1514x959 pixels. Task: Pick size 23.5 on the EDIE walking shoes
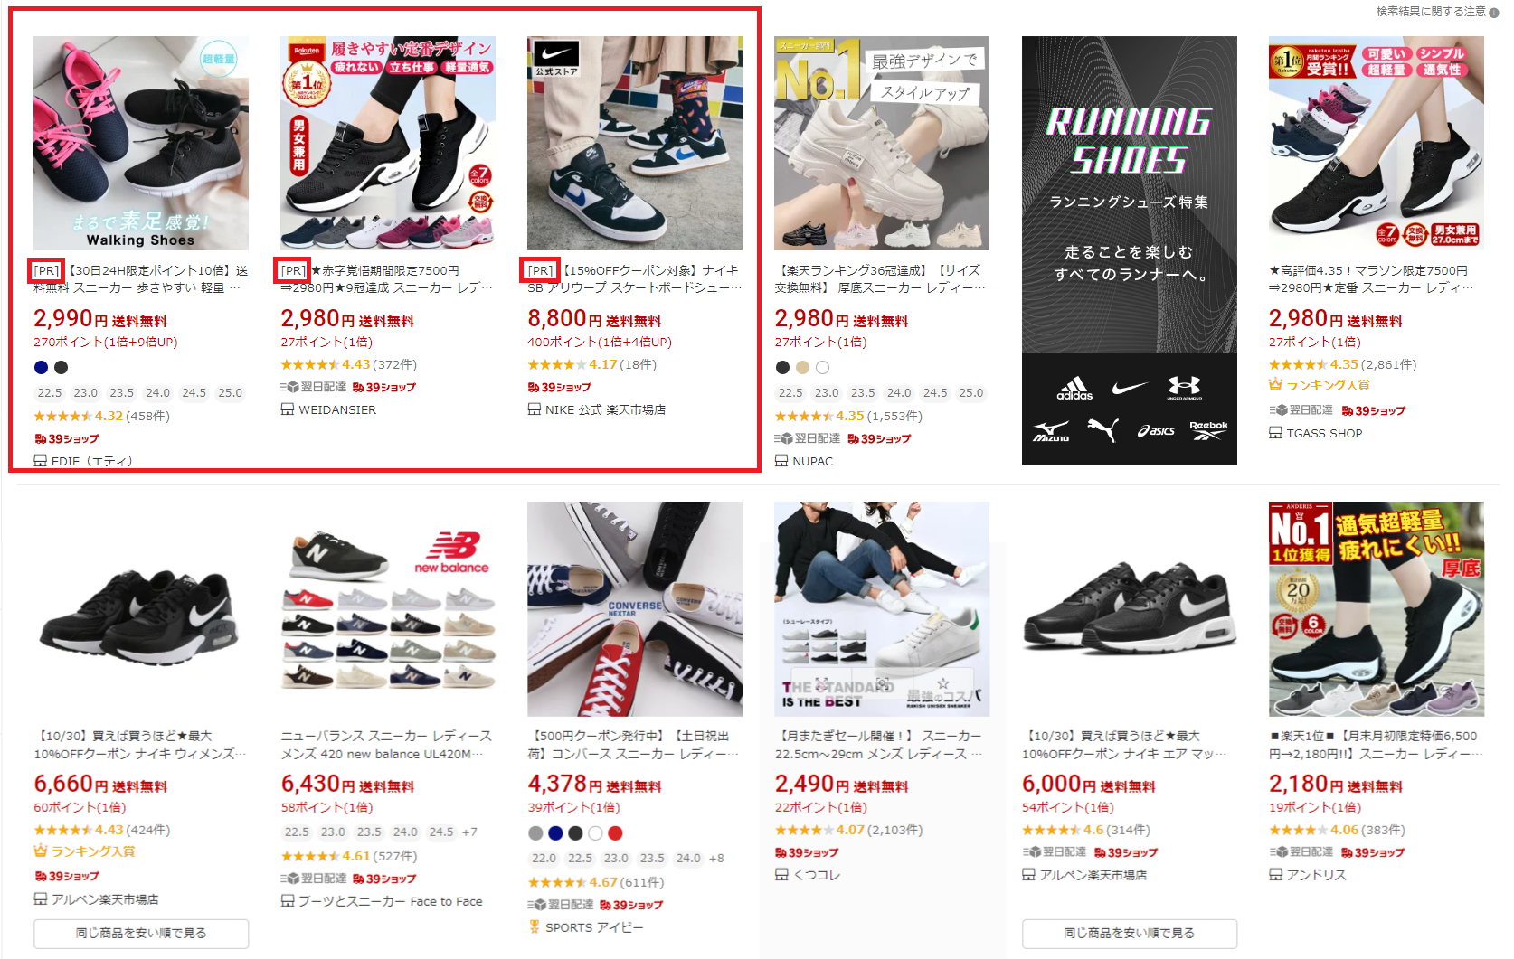121,393
